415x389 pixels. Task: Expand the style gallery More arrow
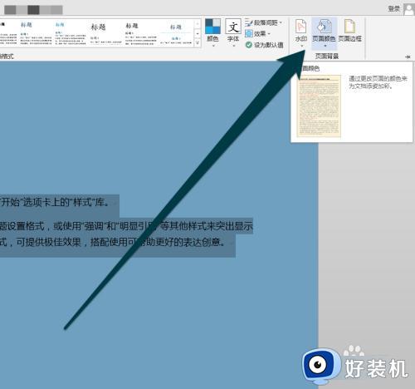[198, 43]
